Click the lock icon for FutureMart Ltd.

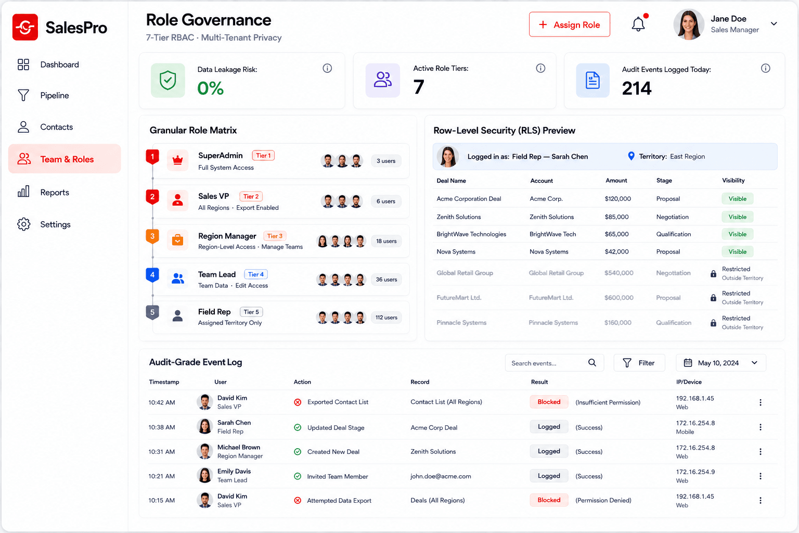(713, 298)
